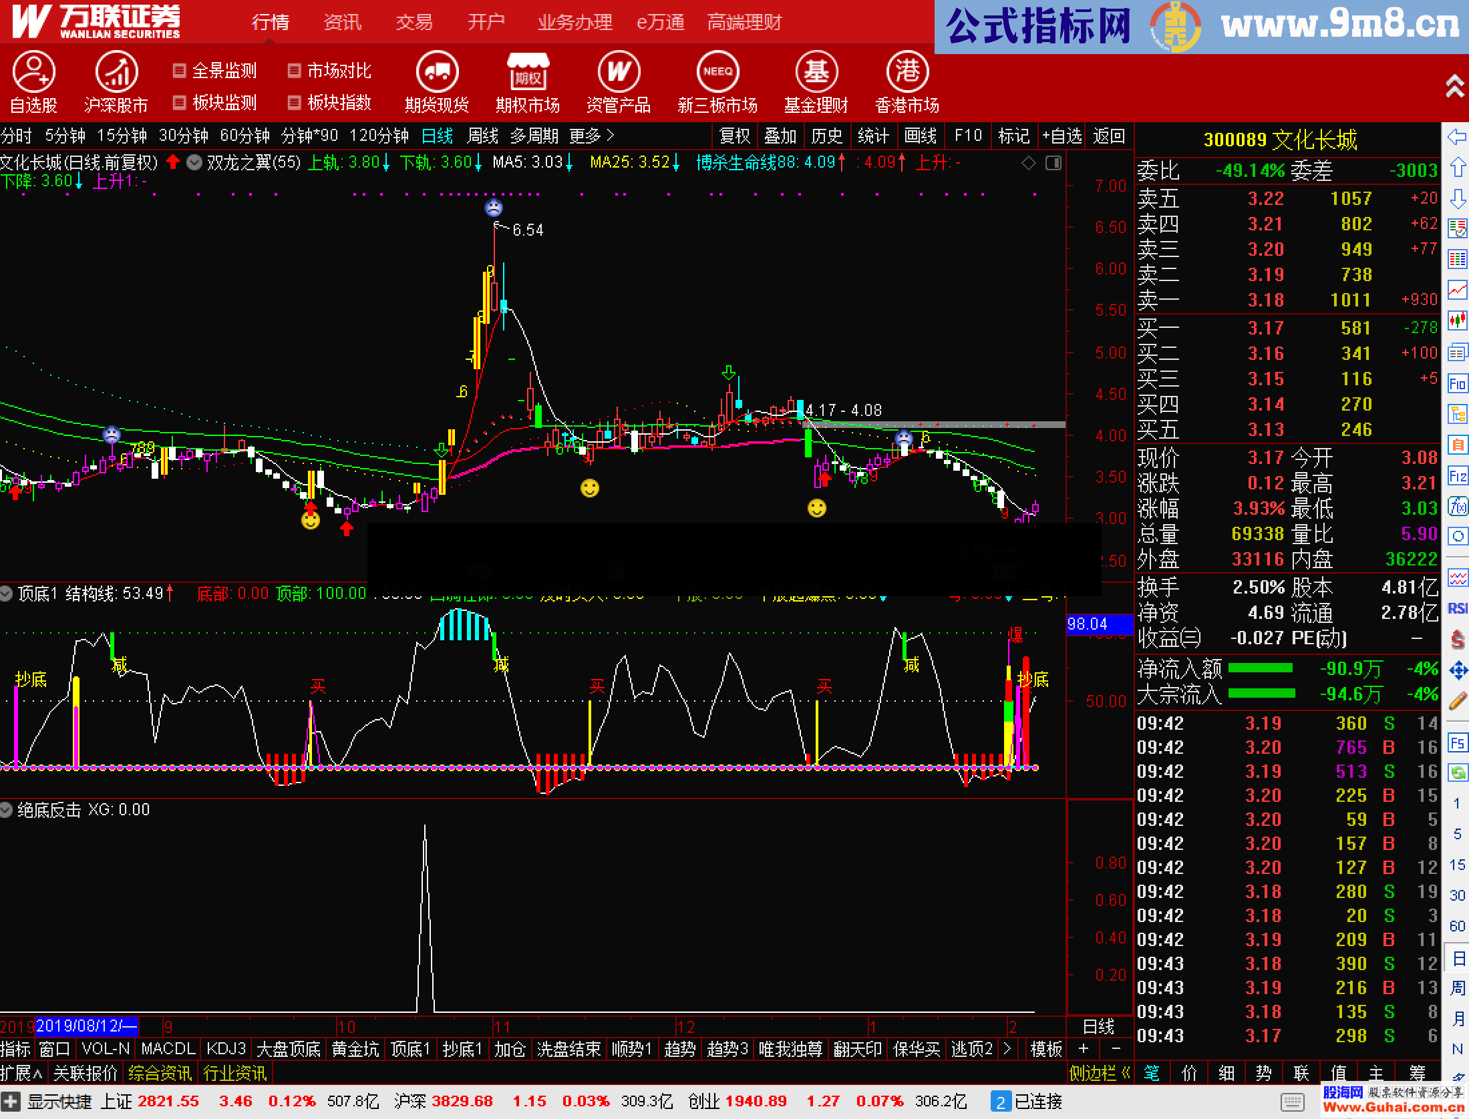The image size is (1469, 1119).
Task: Click the 2019/08/12 date marker on timeline
Action: 86,1026
